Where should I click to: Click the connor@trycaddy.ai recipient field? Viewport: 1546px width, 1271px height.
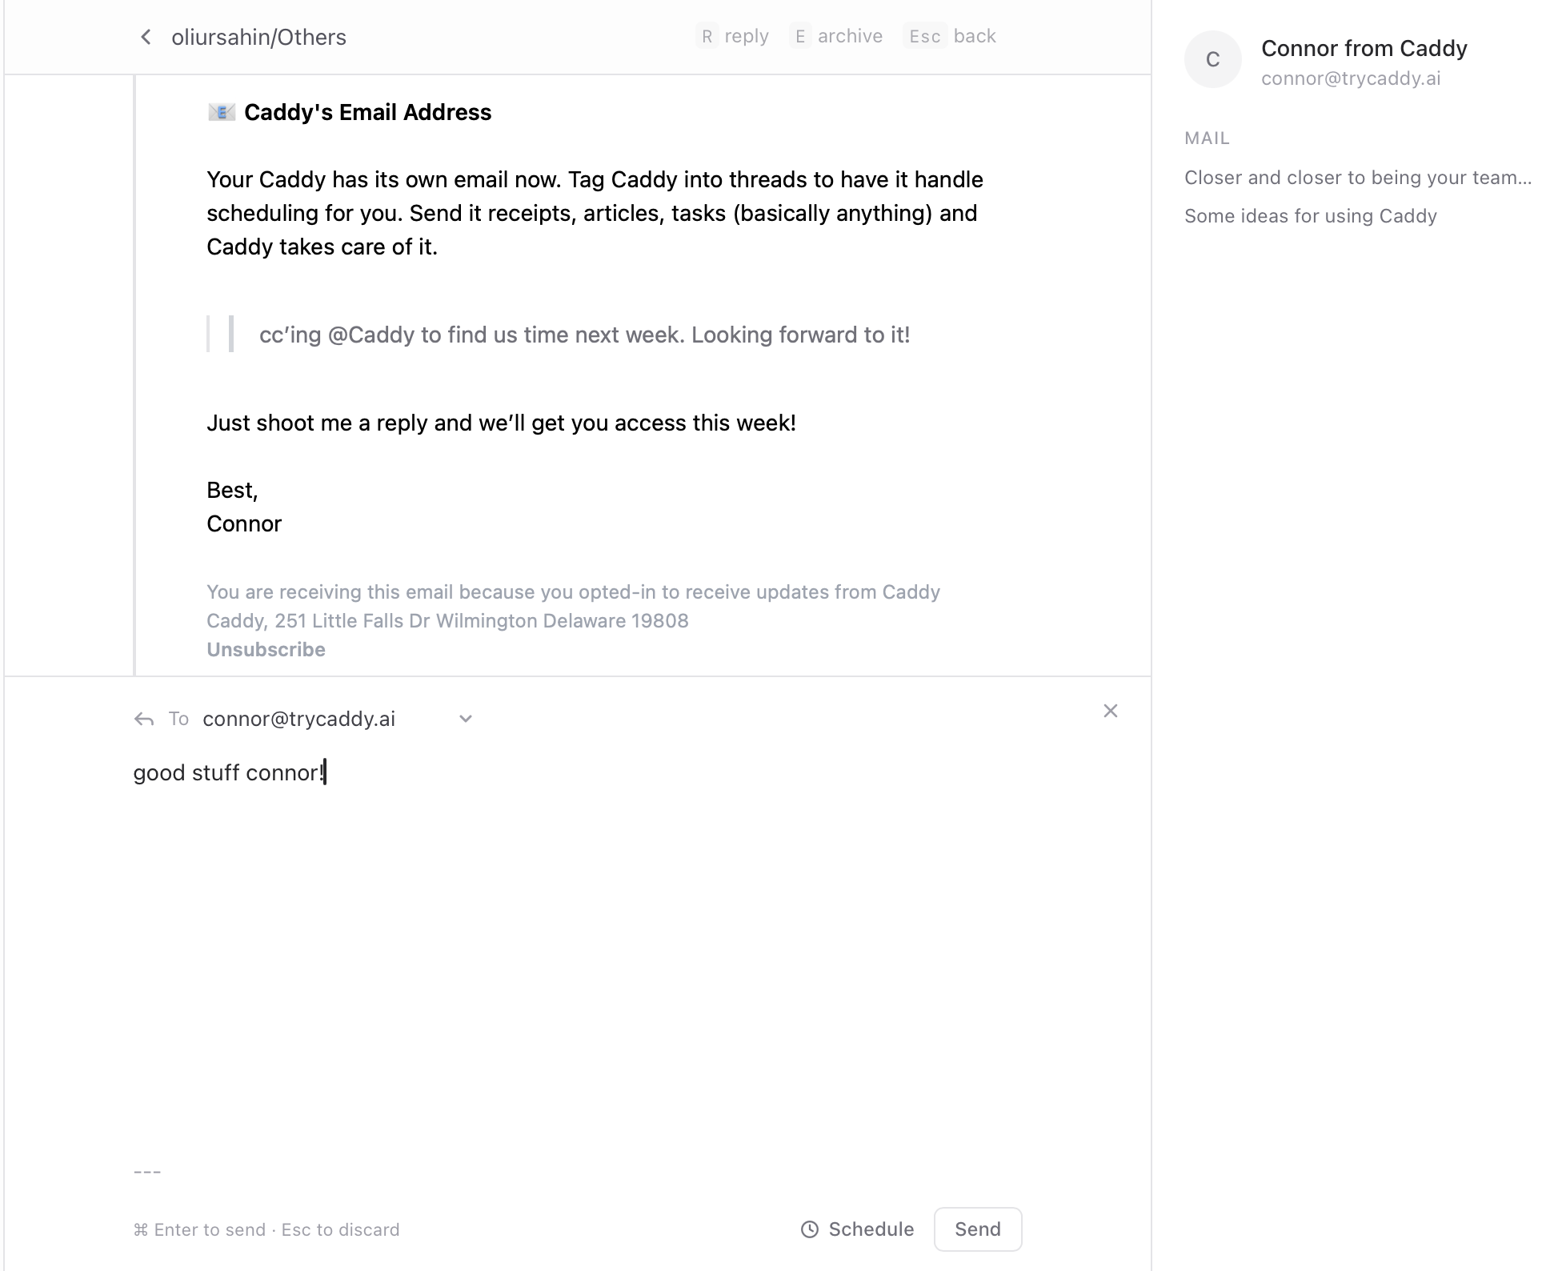click(x=299, y=720)
